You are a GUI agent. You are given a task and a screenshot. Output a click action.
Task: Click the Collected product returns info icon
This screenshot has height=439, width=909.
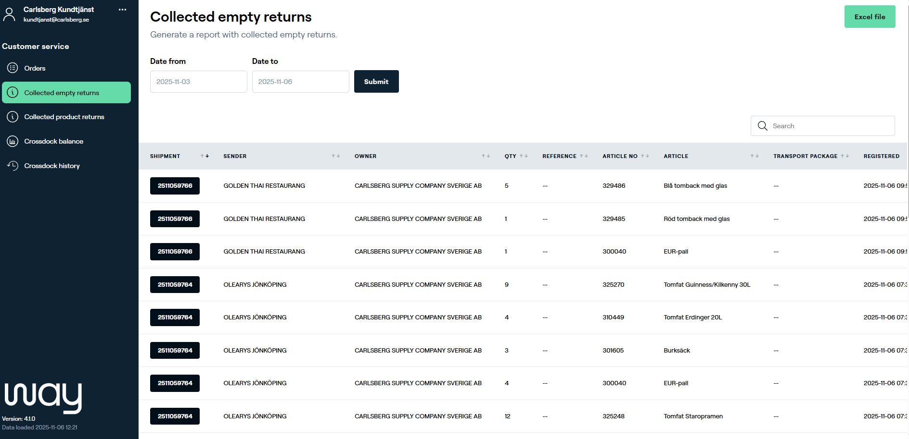[13, 117]
